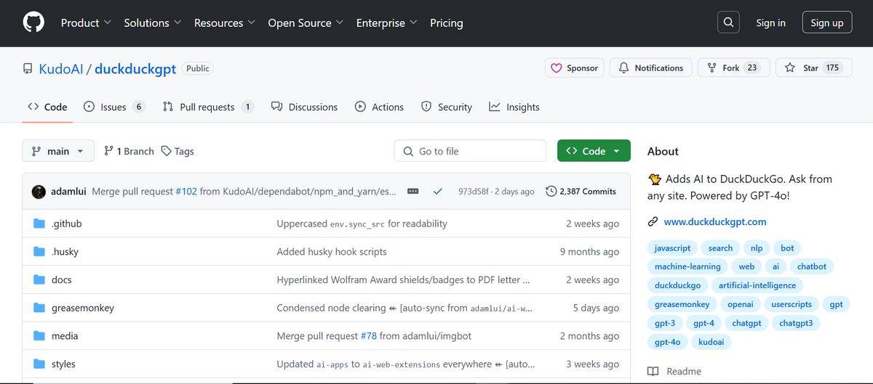This screenshot has height=384, width=873.
Task: Click the repository book icon beside KudoAI
Action: pos(28,69)
